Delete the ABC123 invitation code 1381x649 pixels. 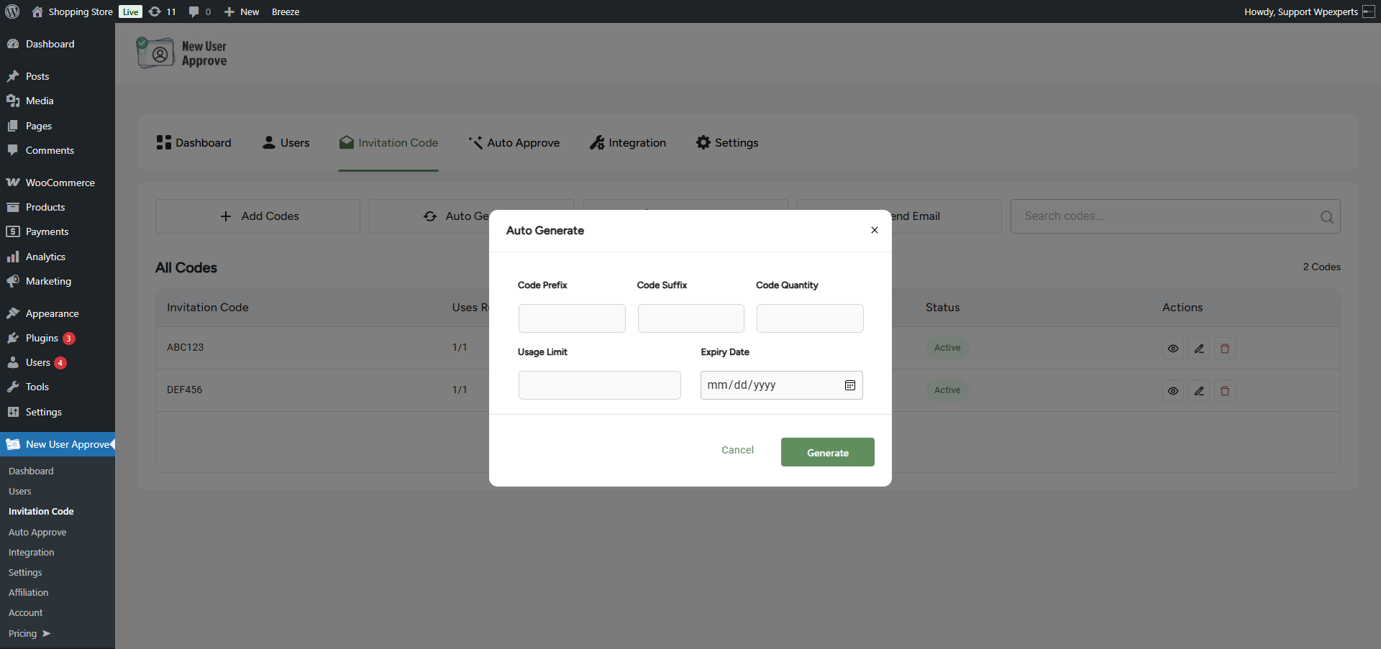pyautogui.click(x=1224, y=349)
